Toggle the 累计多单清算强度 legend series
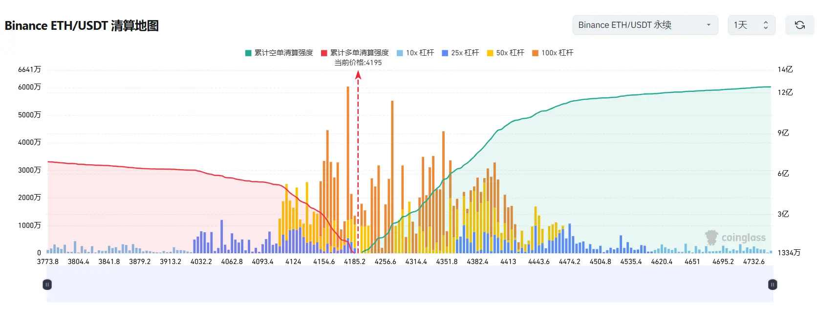 tap(355, 53)
